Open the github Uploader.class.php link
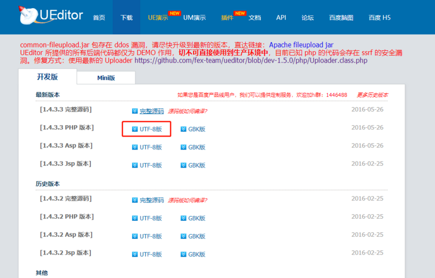This screenshot has height=278, width=435. tap(251, 60)
